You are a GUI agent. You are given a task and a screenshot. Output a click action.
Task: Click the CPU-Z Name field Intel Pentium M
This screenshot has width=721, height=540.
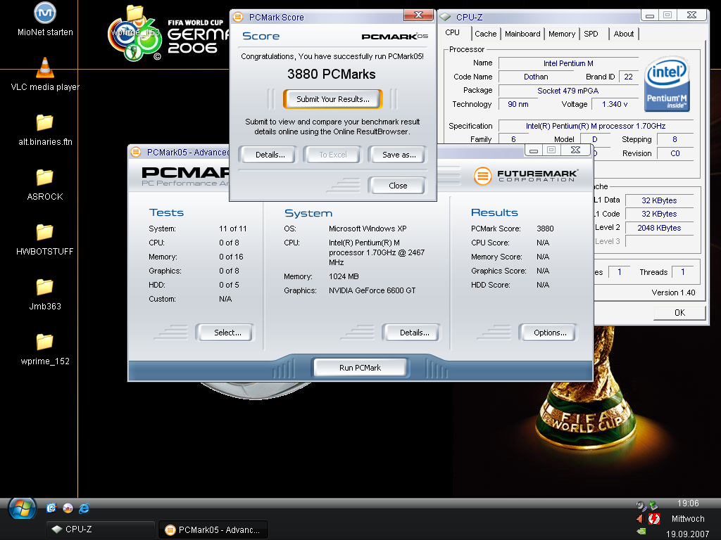[x=568, y=63]
